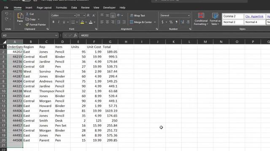
Task: Open Format as Table gallery
Action: 215,19
